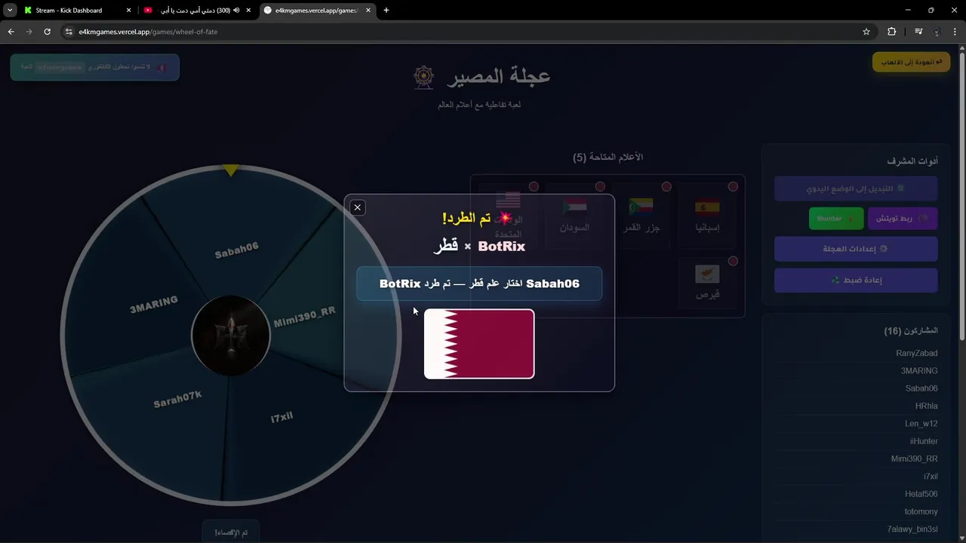Click Len_w12 in participants list
Viewport: 966px width, 543px height.
coord(921,423)
